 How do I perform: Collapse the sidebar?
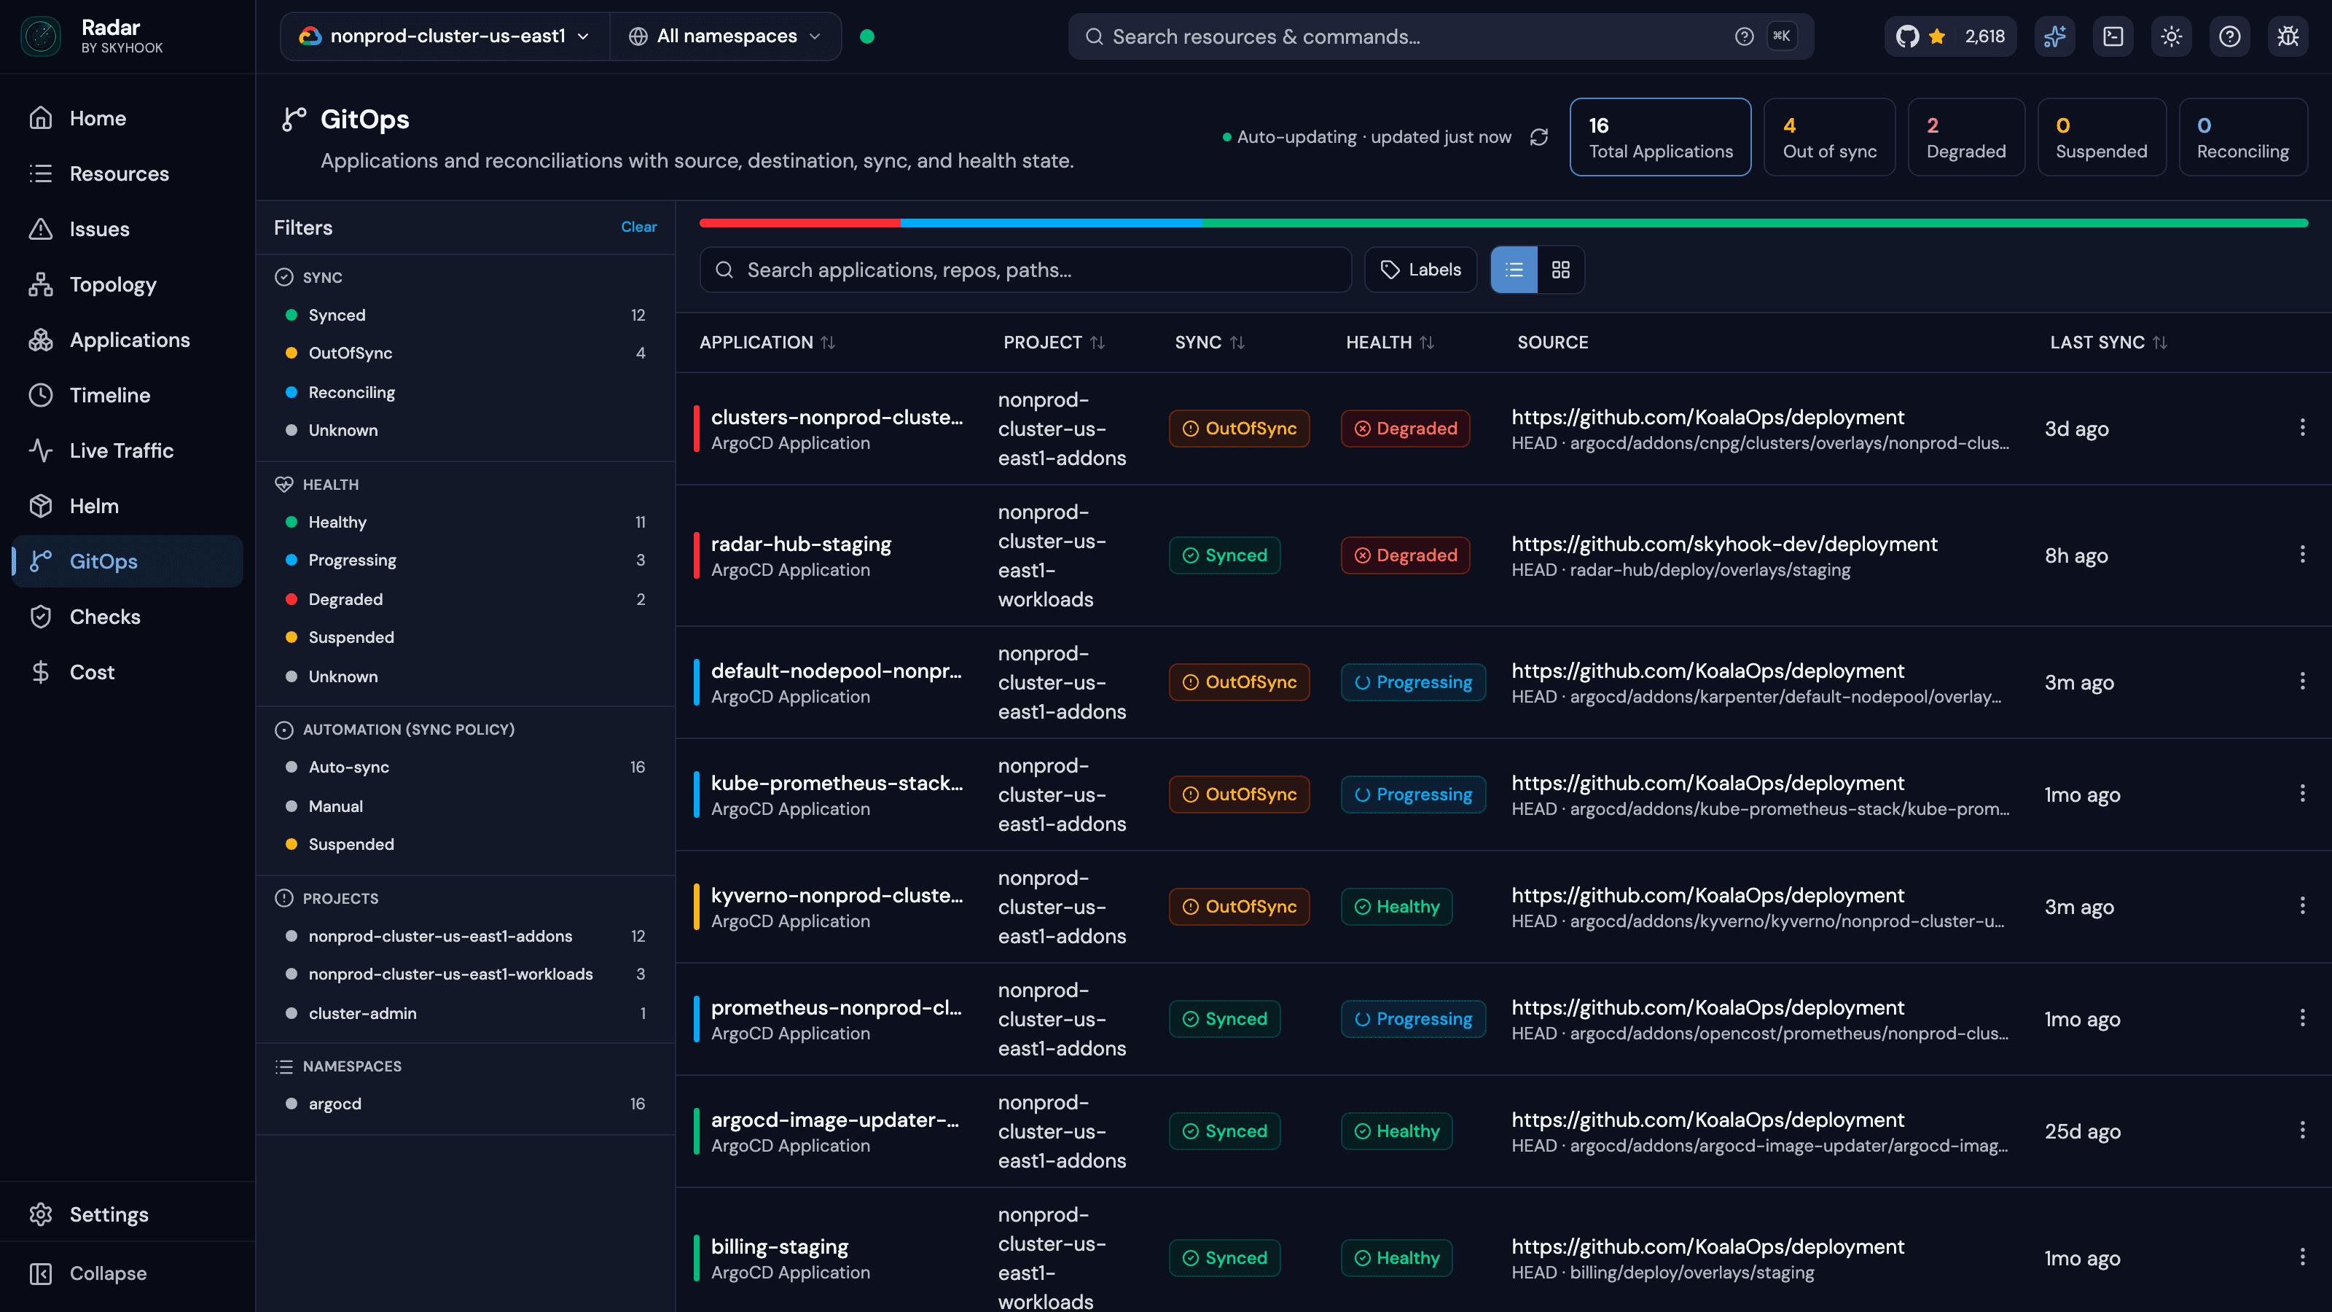tap(128, 1273)
